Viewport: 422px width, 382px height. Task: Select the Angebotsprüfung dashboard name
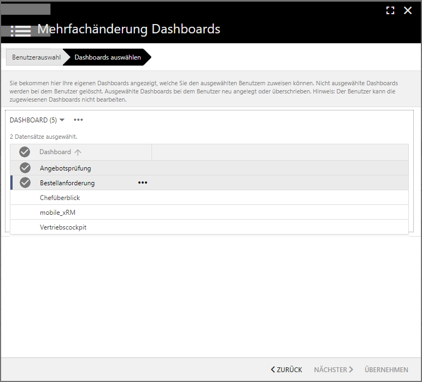tap(66, 168)
